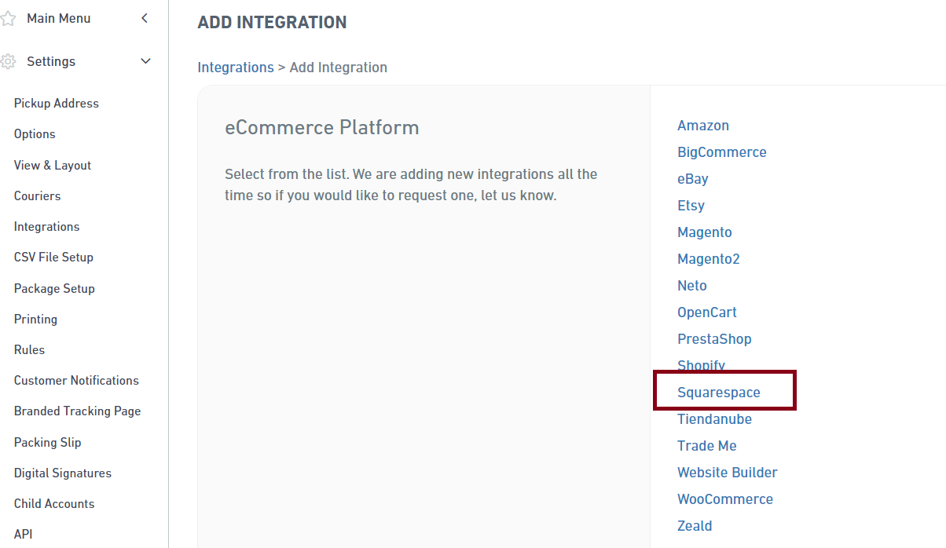The width and height of the screenshot is (946, 548).
Task: Choose Shopify integration
Action: click(x=701, y=364)
